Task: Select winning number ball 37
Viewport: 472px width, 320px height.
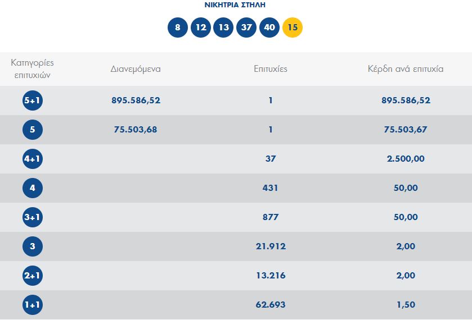Action: tap(246, 28)
